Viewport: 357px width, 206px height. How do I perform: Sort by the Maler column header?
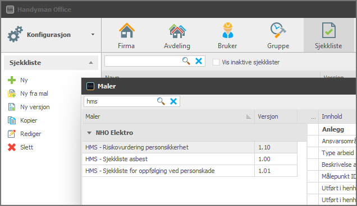tap(168, 116)
